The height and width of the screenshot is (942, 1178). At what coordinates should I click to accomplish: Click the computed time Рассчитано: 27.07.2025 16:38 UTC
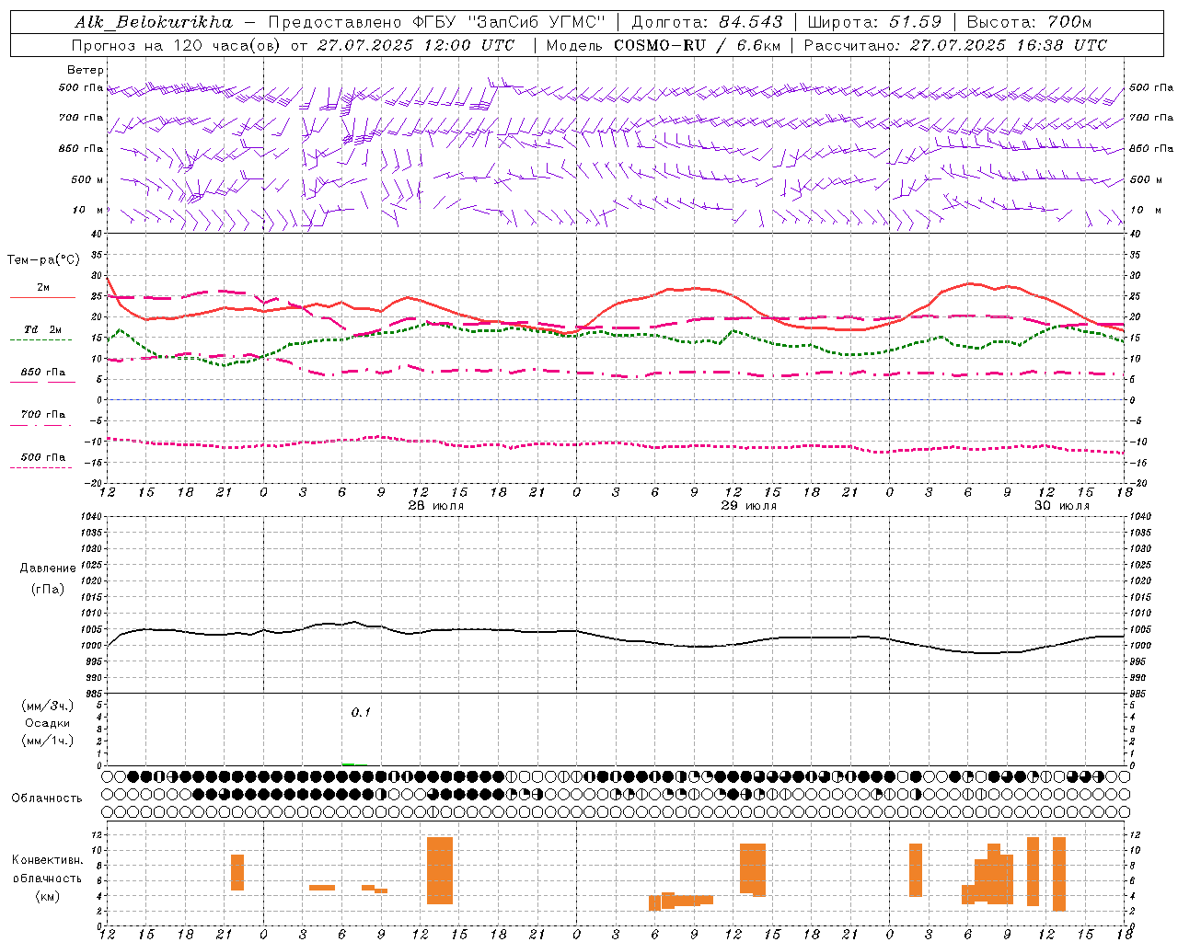tap(955, 45)
